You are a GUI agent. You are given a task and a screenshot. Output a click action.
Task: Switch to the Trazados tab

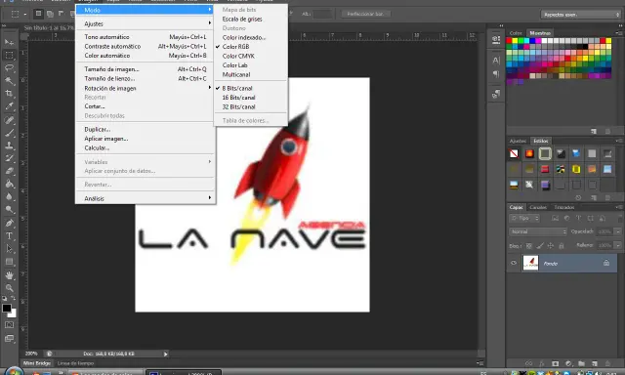(564, 207)
